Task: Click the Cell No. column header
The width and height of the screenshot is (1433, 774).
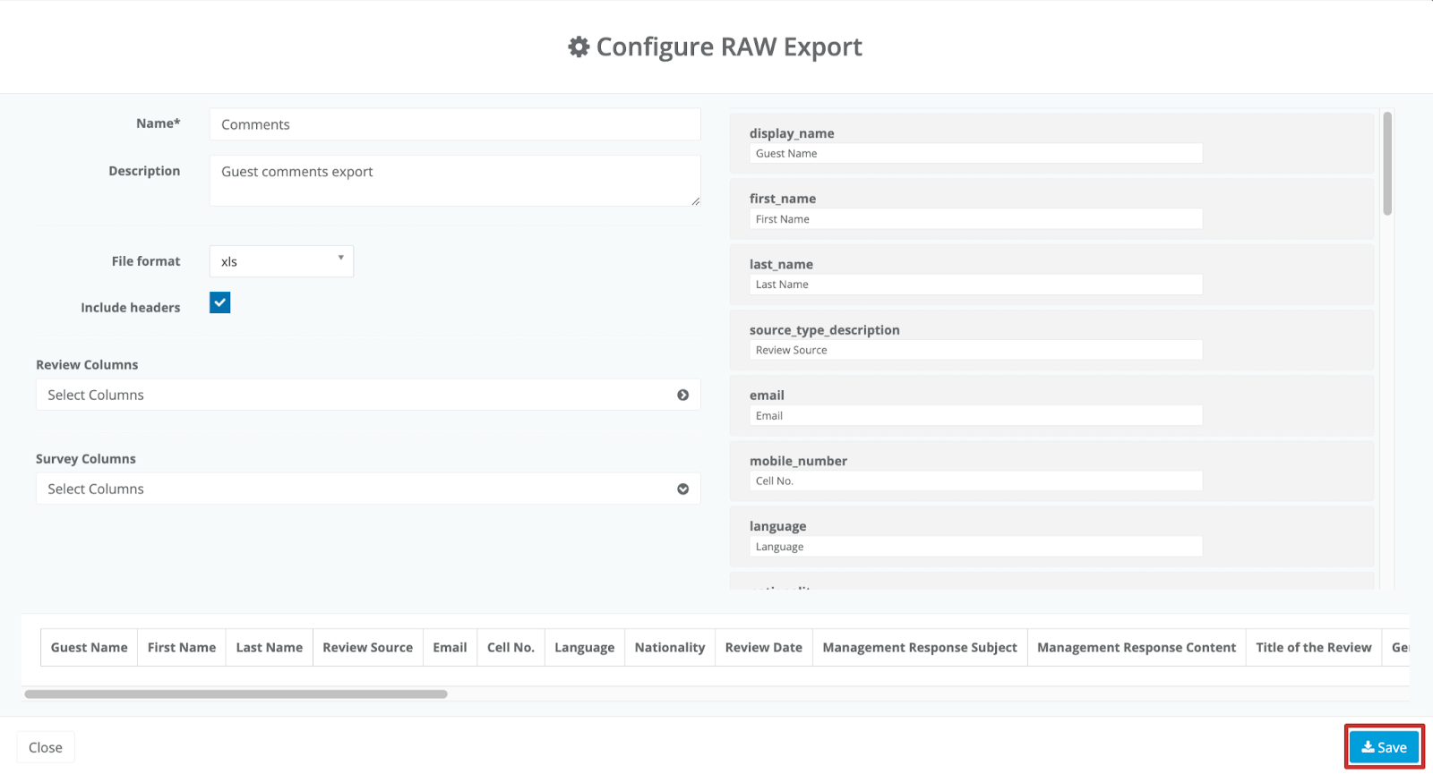Action: point(511,647)
